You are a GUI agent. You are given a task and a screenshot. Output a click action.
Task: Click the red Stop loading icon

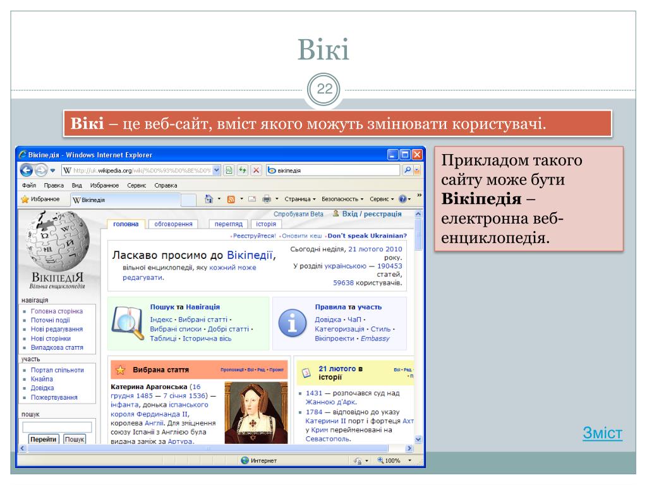tap(257, 170)
